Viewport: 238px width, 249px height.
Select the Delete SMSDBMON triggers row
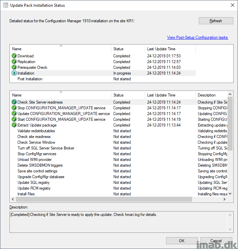point(119,165)
